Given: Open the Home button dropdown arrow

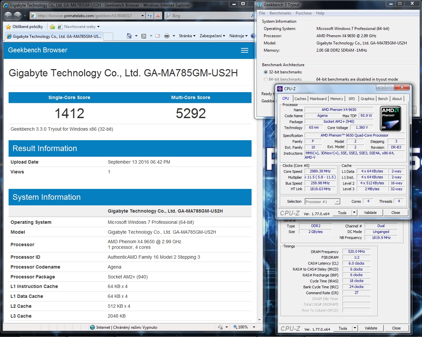Looking at the screenshot, I should [136, 36].
